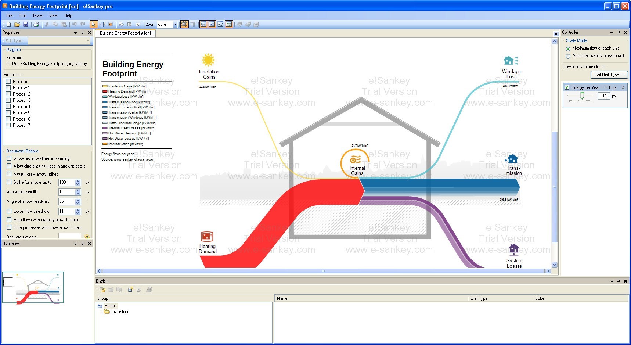
Task: Close the diagram tab with X
Action: 556,34
